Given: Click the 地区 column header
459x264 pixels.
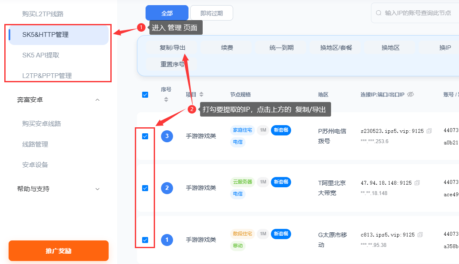Looking at the screenshot, I should pyautogui.click(x=323, y=94).
